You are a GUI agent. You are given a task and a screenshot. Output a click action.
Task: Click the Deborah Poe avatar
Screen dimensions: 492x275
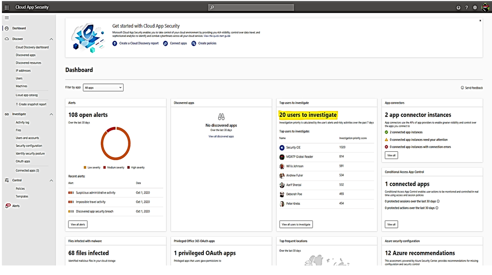tap(282, 194)
